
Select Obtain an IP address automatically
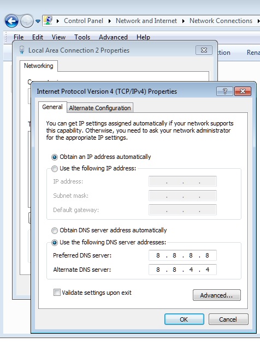point(54,157)
